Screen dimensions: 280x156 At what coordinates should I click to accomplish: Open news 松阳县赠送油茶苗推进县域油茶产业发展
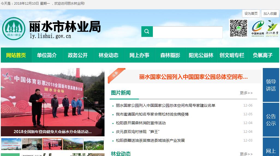150,140
